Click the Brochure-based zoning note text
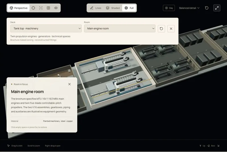Viewport: 227px width, 152px height. 33,40
